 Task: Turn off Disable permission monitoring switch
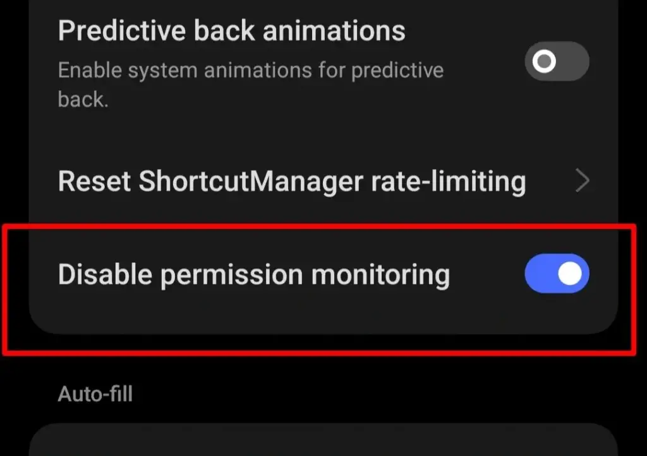click(x=557, y=274)
